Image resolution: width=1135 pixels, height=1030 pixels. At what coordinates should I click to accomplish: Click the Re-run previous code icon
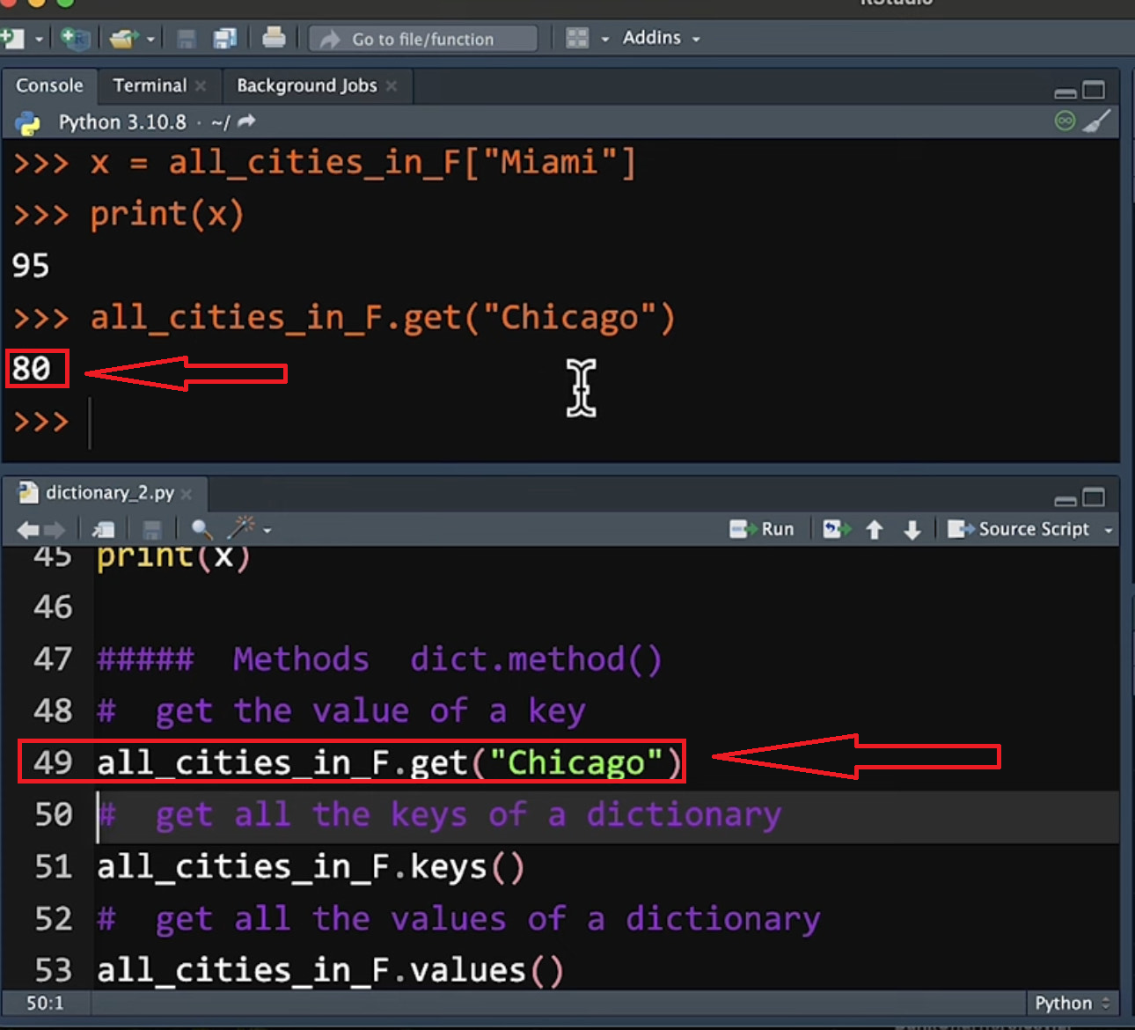(836, 529)
